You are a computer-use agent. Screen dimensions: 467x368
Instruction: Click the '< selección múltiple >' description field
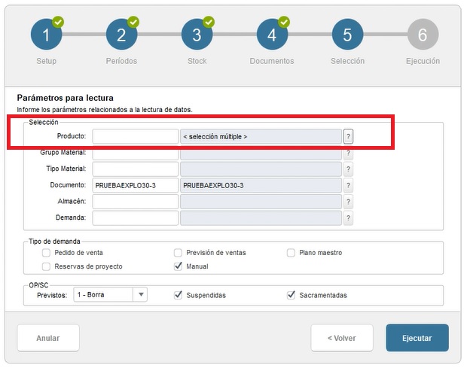coord(261,136)
